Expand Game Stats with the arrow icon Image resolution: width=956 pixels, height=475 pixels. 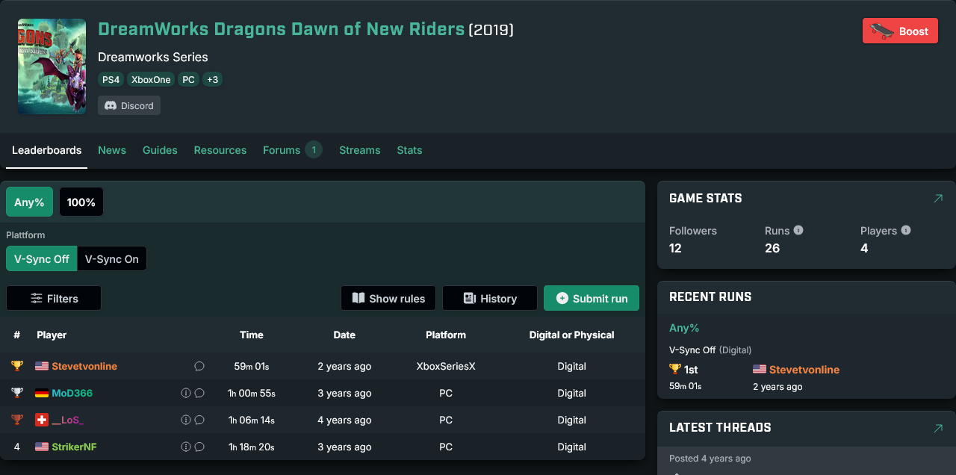pyautogui.click(x=938, y=199)
